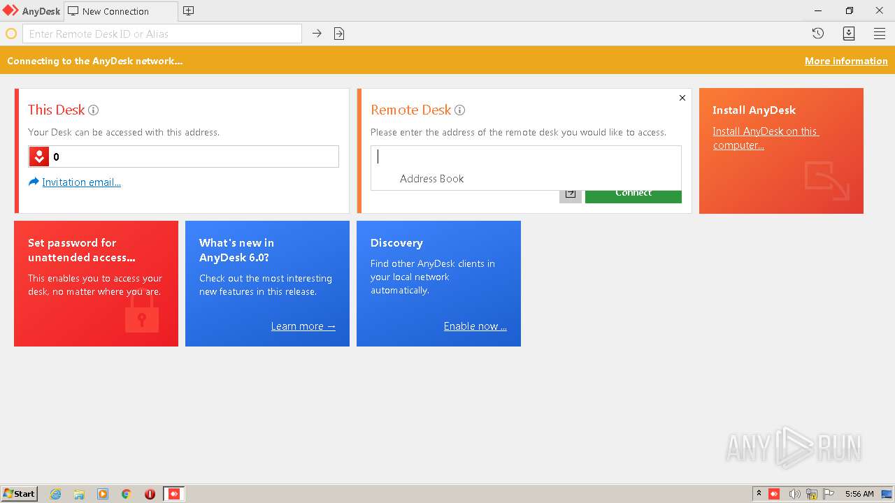Click the green Connect button
This screenshot has width=895, height=503.
click(x=633, y=194)
